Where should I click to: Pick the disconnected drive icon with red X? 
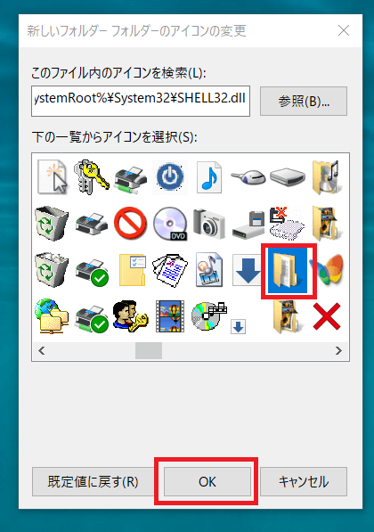click(288, 224)
